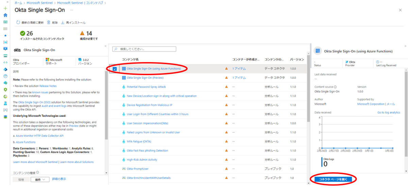Click the green plus create resource icon
The image size is (408, 194).
5,8
